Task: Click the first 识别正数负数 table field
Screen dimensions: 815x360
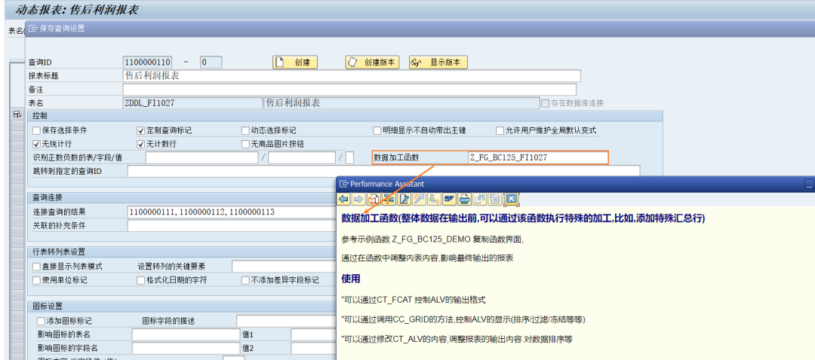Action: point(201,157)
